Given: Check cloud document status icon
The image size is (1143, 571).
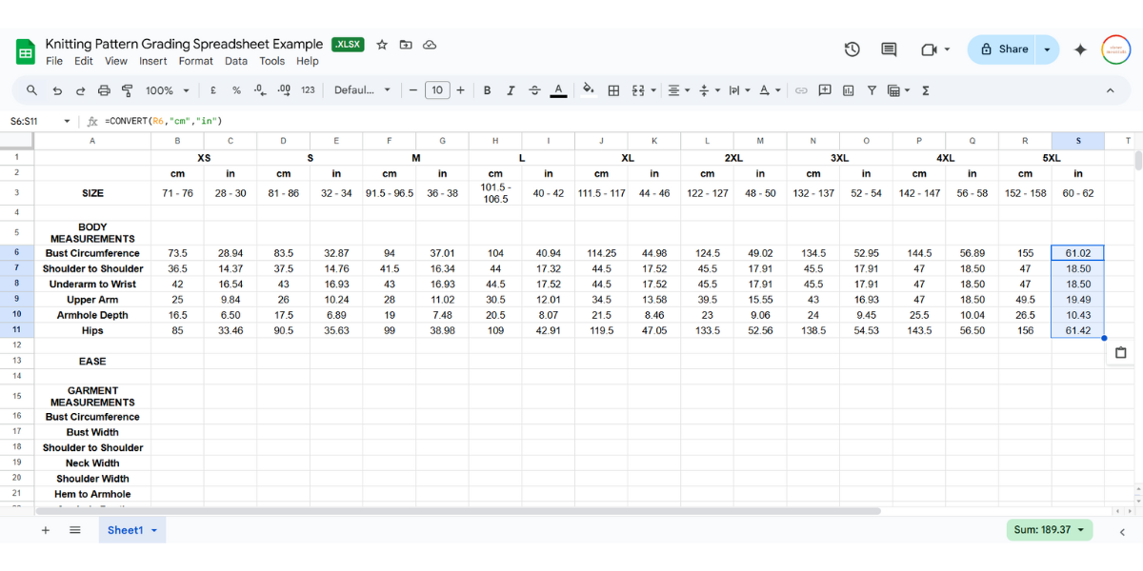Looking at the screenshot, I should coord(430,45).
